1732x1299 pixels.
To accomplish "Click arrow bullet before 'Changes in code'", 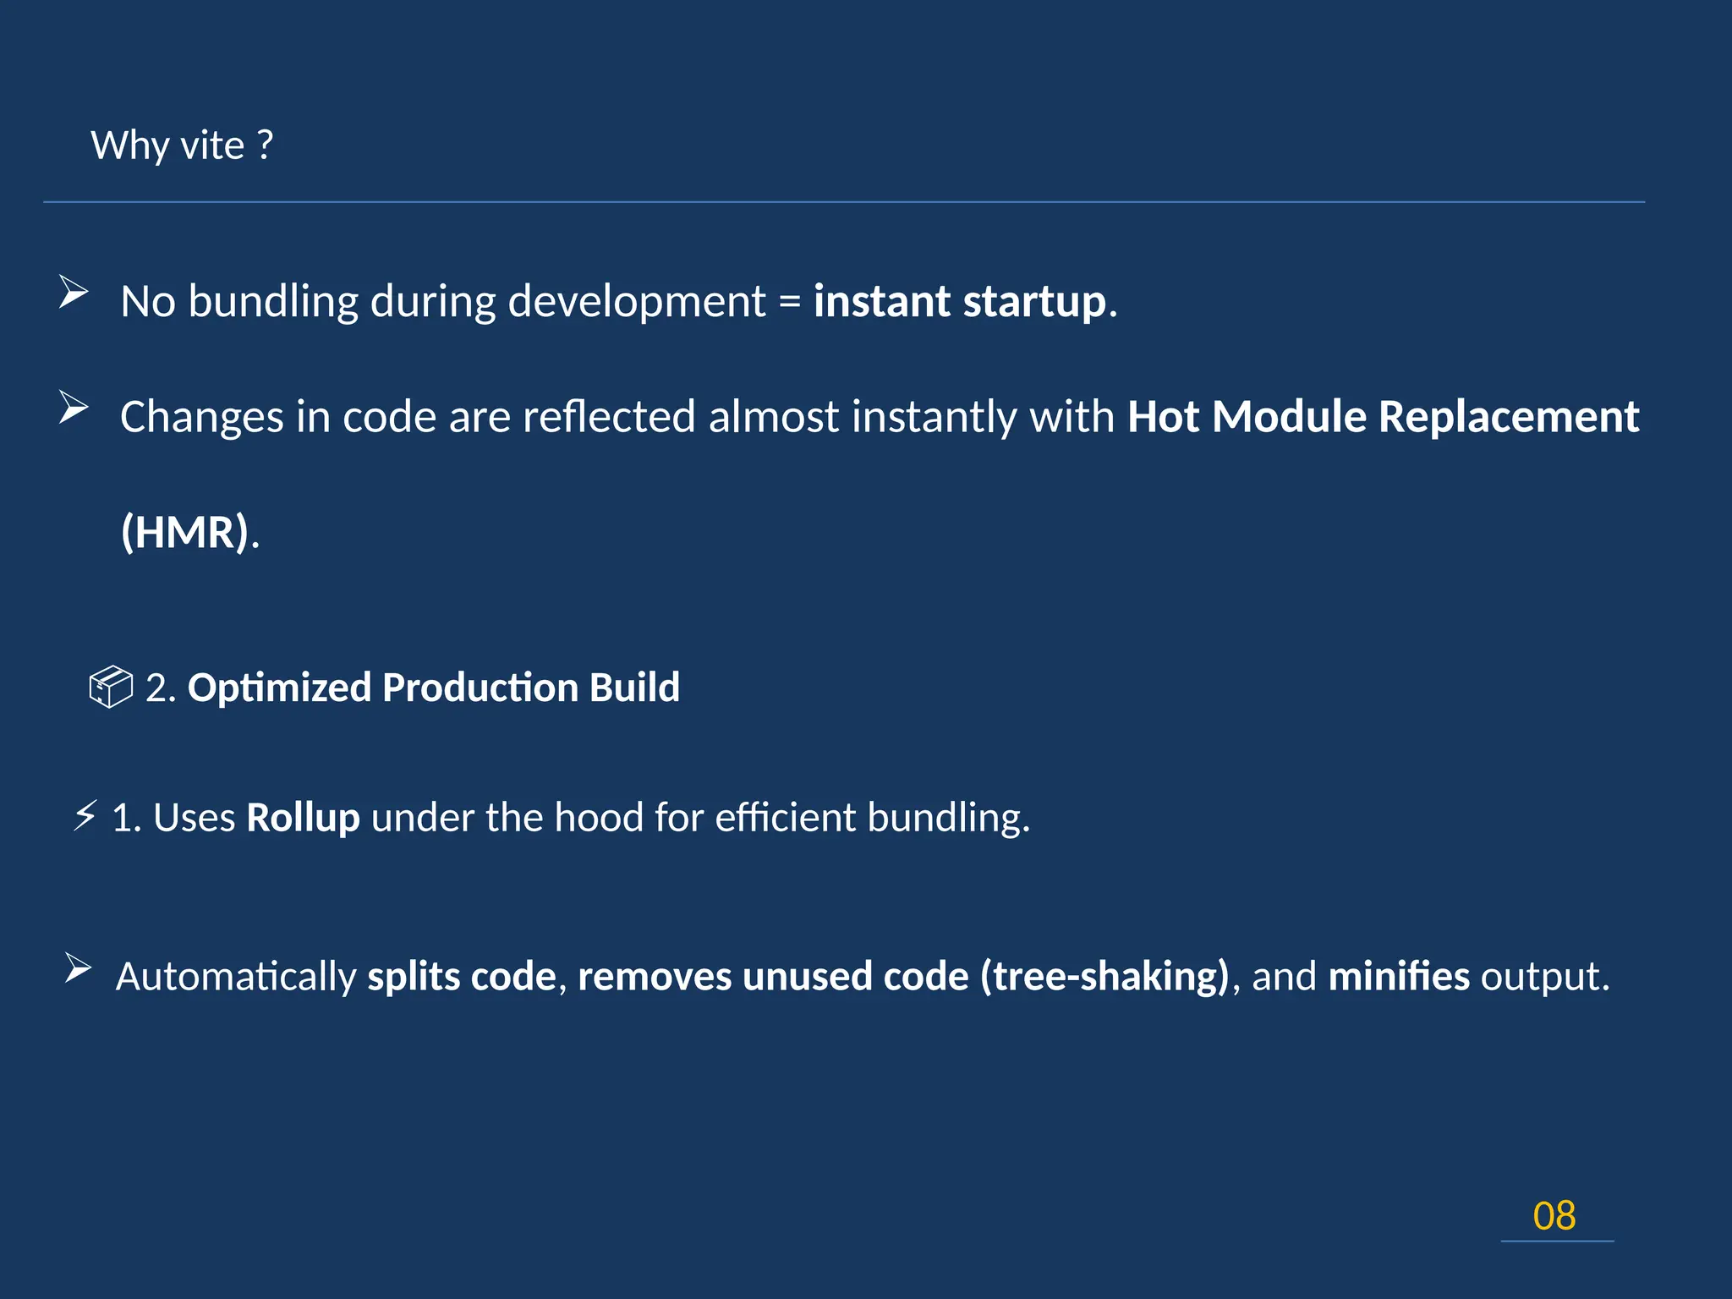I will (74, 408).
